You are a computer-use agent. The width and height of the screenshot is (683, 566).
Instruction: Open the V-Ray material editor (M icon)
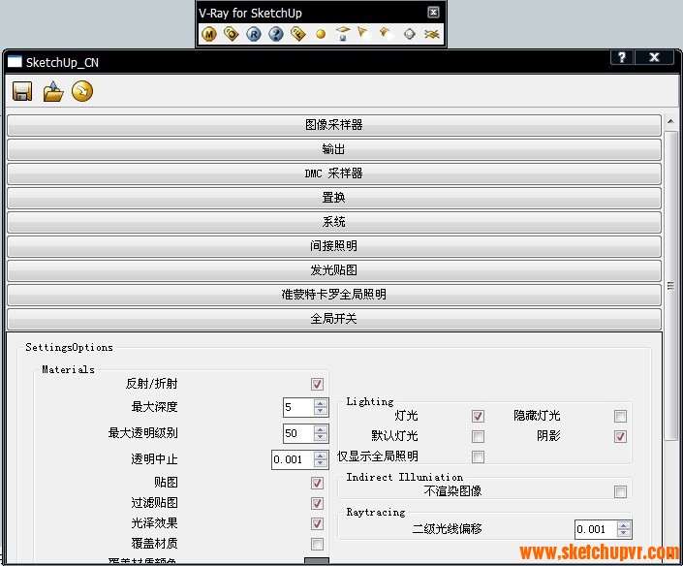pyautogui.click(x=209, y=34)
